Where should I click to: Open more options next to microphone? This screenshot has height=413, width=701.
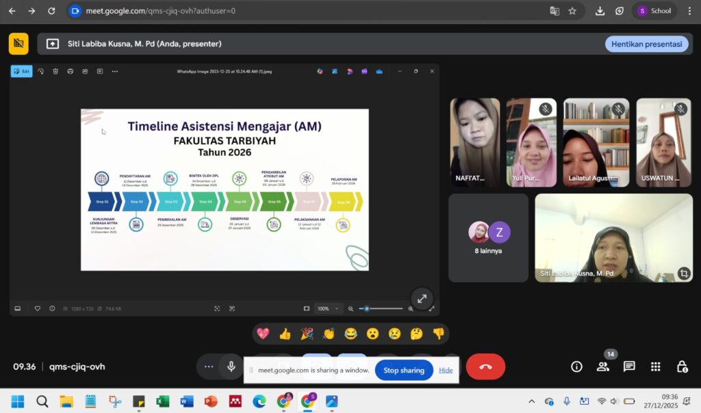(x=208, y=367)
